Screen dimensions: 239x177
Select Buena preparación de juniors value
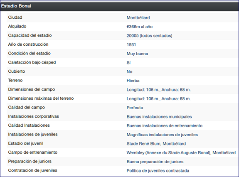tap(155, 162)
